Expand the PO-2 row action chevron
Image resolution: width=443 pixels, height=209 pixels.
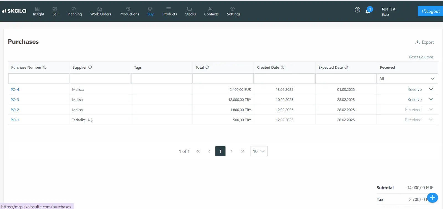(x=431, y=110)
